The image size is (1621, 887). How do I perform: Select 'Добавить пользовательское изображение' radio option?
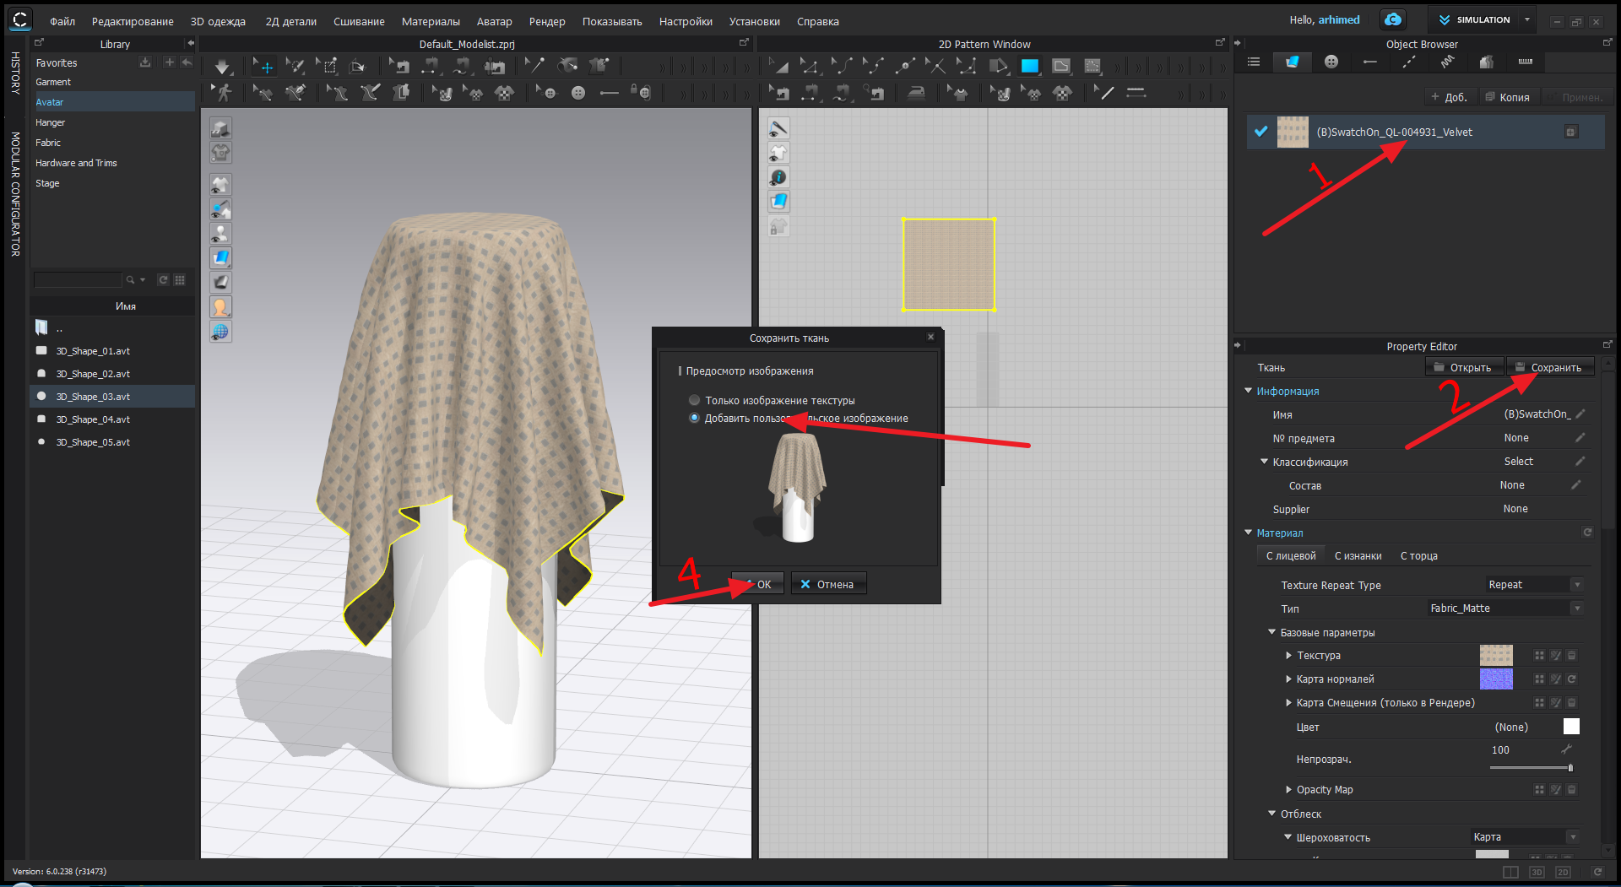point(694,418)
